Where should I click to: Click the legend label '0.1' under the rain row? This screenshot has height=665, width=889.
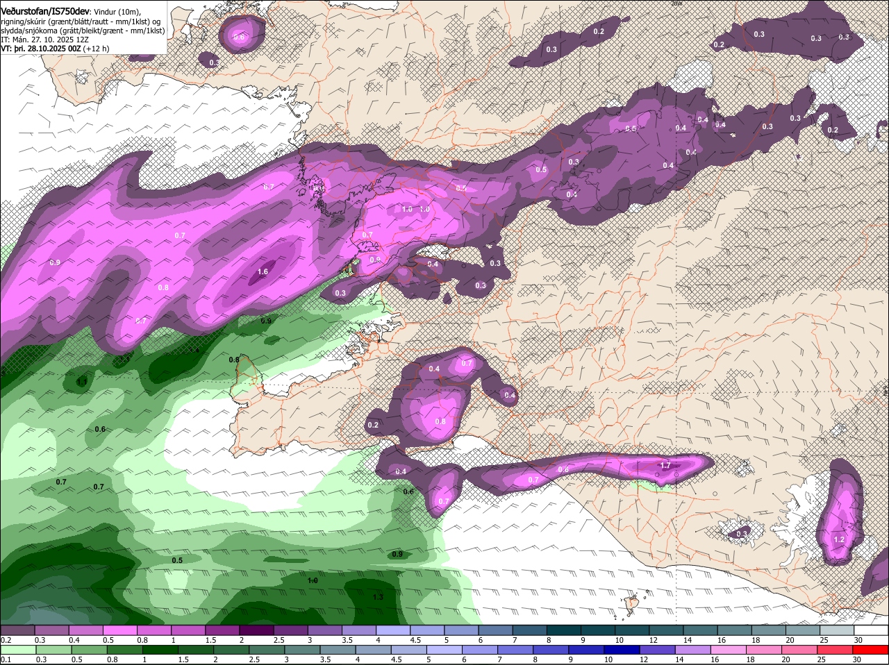tap(6, 659)
